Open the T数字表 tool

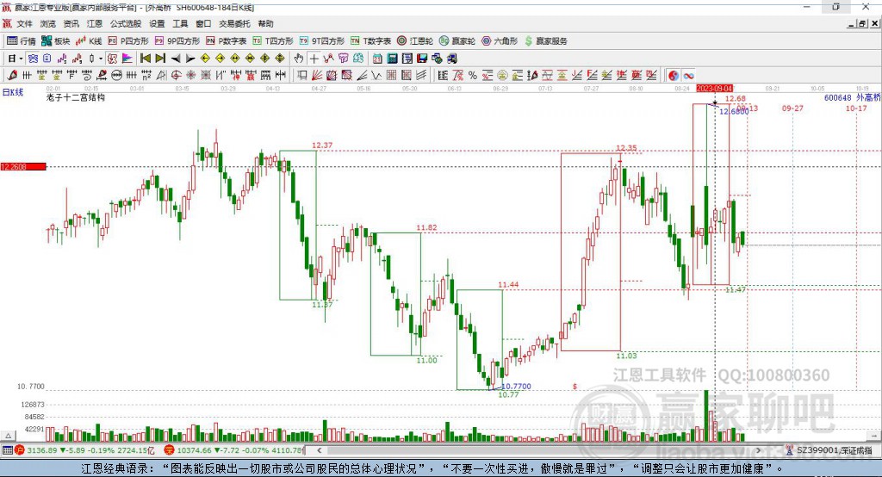pyautogui.click(x=370, y=41)
